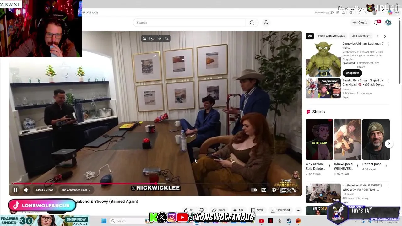Open browser extensions puzzle icon

351,13
